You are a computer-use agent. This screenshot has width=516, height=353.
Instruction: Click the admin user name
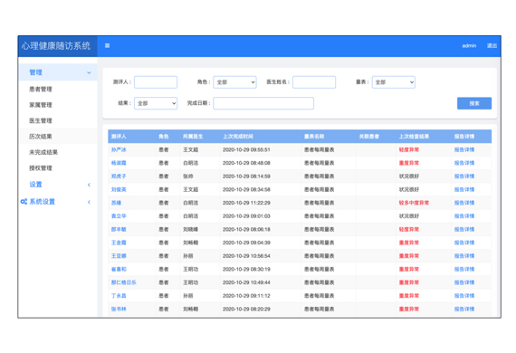469,46
